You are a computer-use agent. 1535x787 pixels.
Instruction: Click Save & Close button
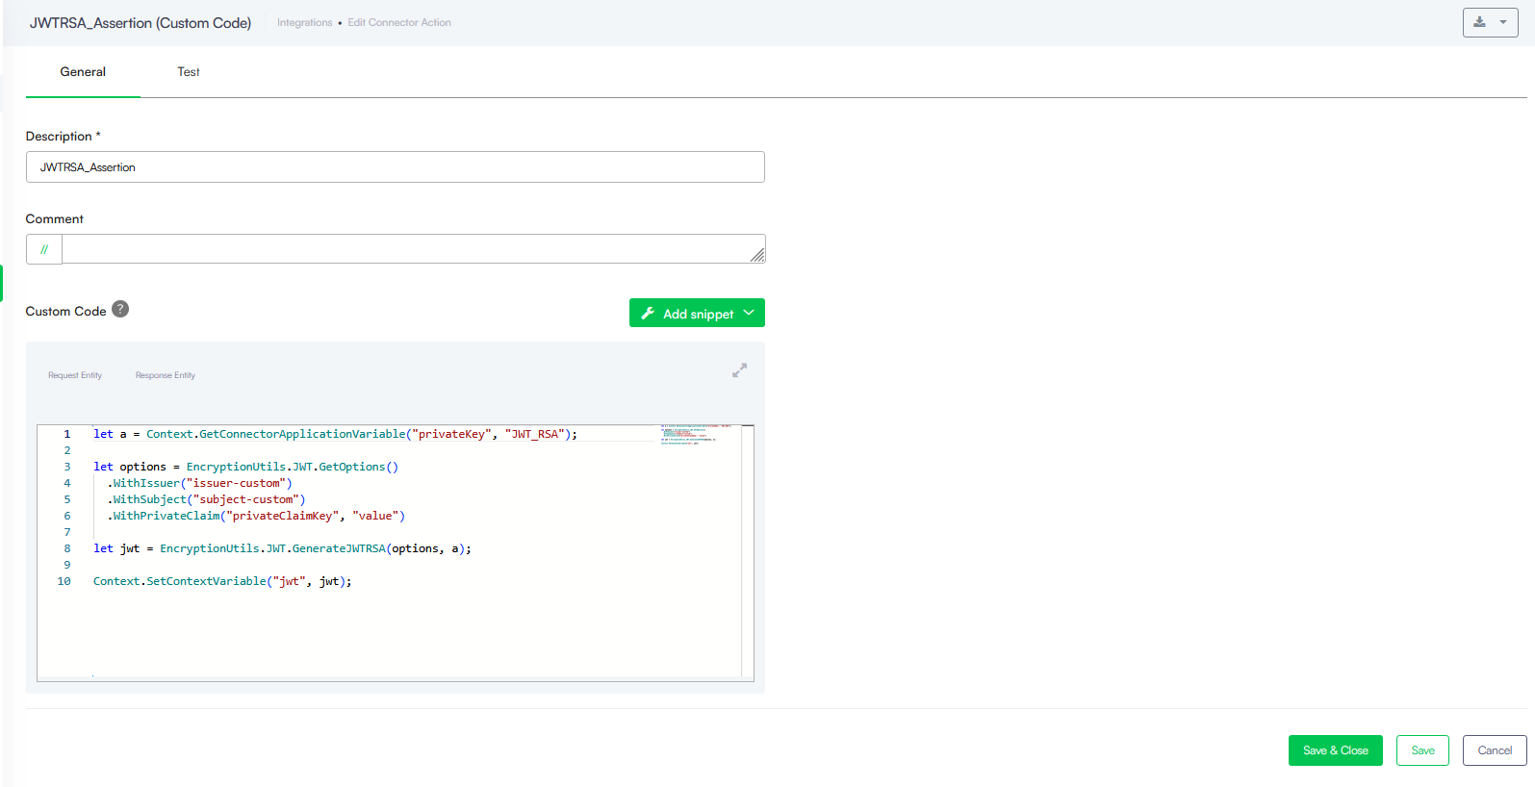1335,750
